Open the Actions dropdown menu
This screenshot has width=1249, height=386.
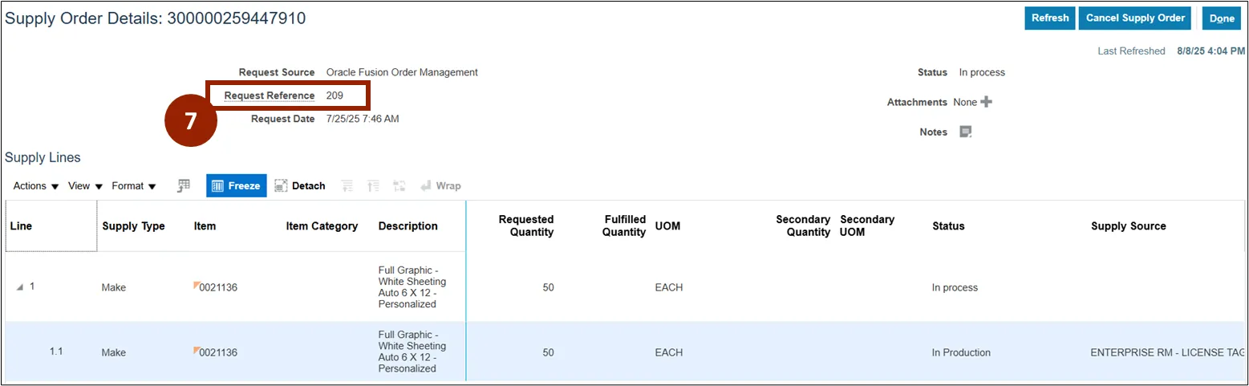tap(36, 185)
